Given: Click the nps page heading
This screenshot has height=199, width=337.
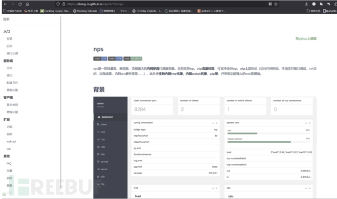Looking at the screenshot, I should 98,49.
